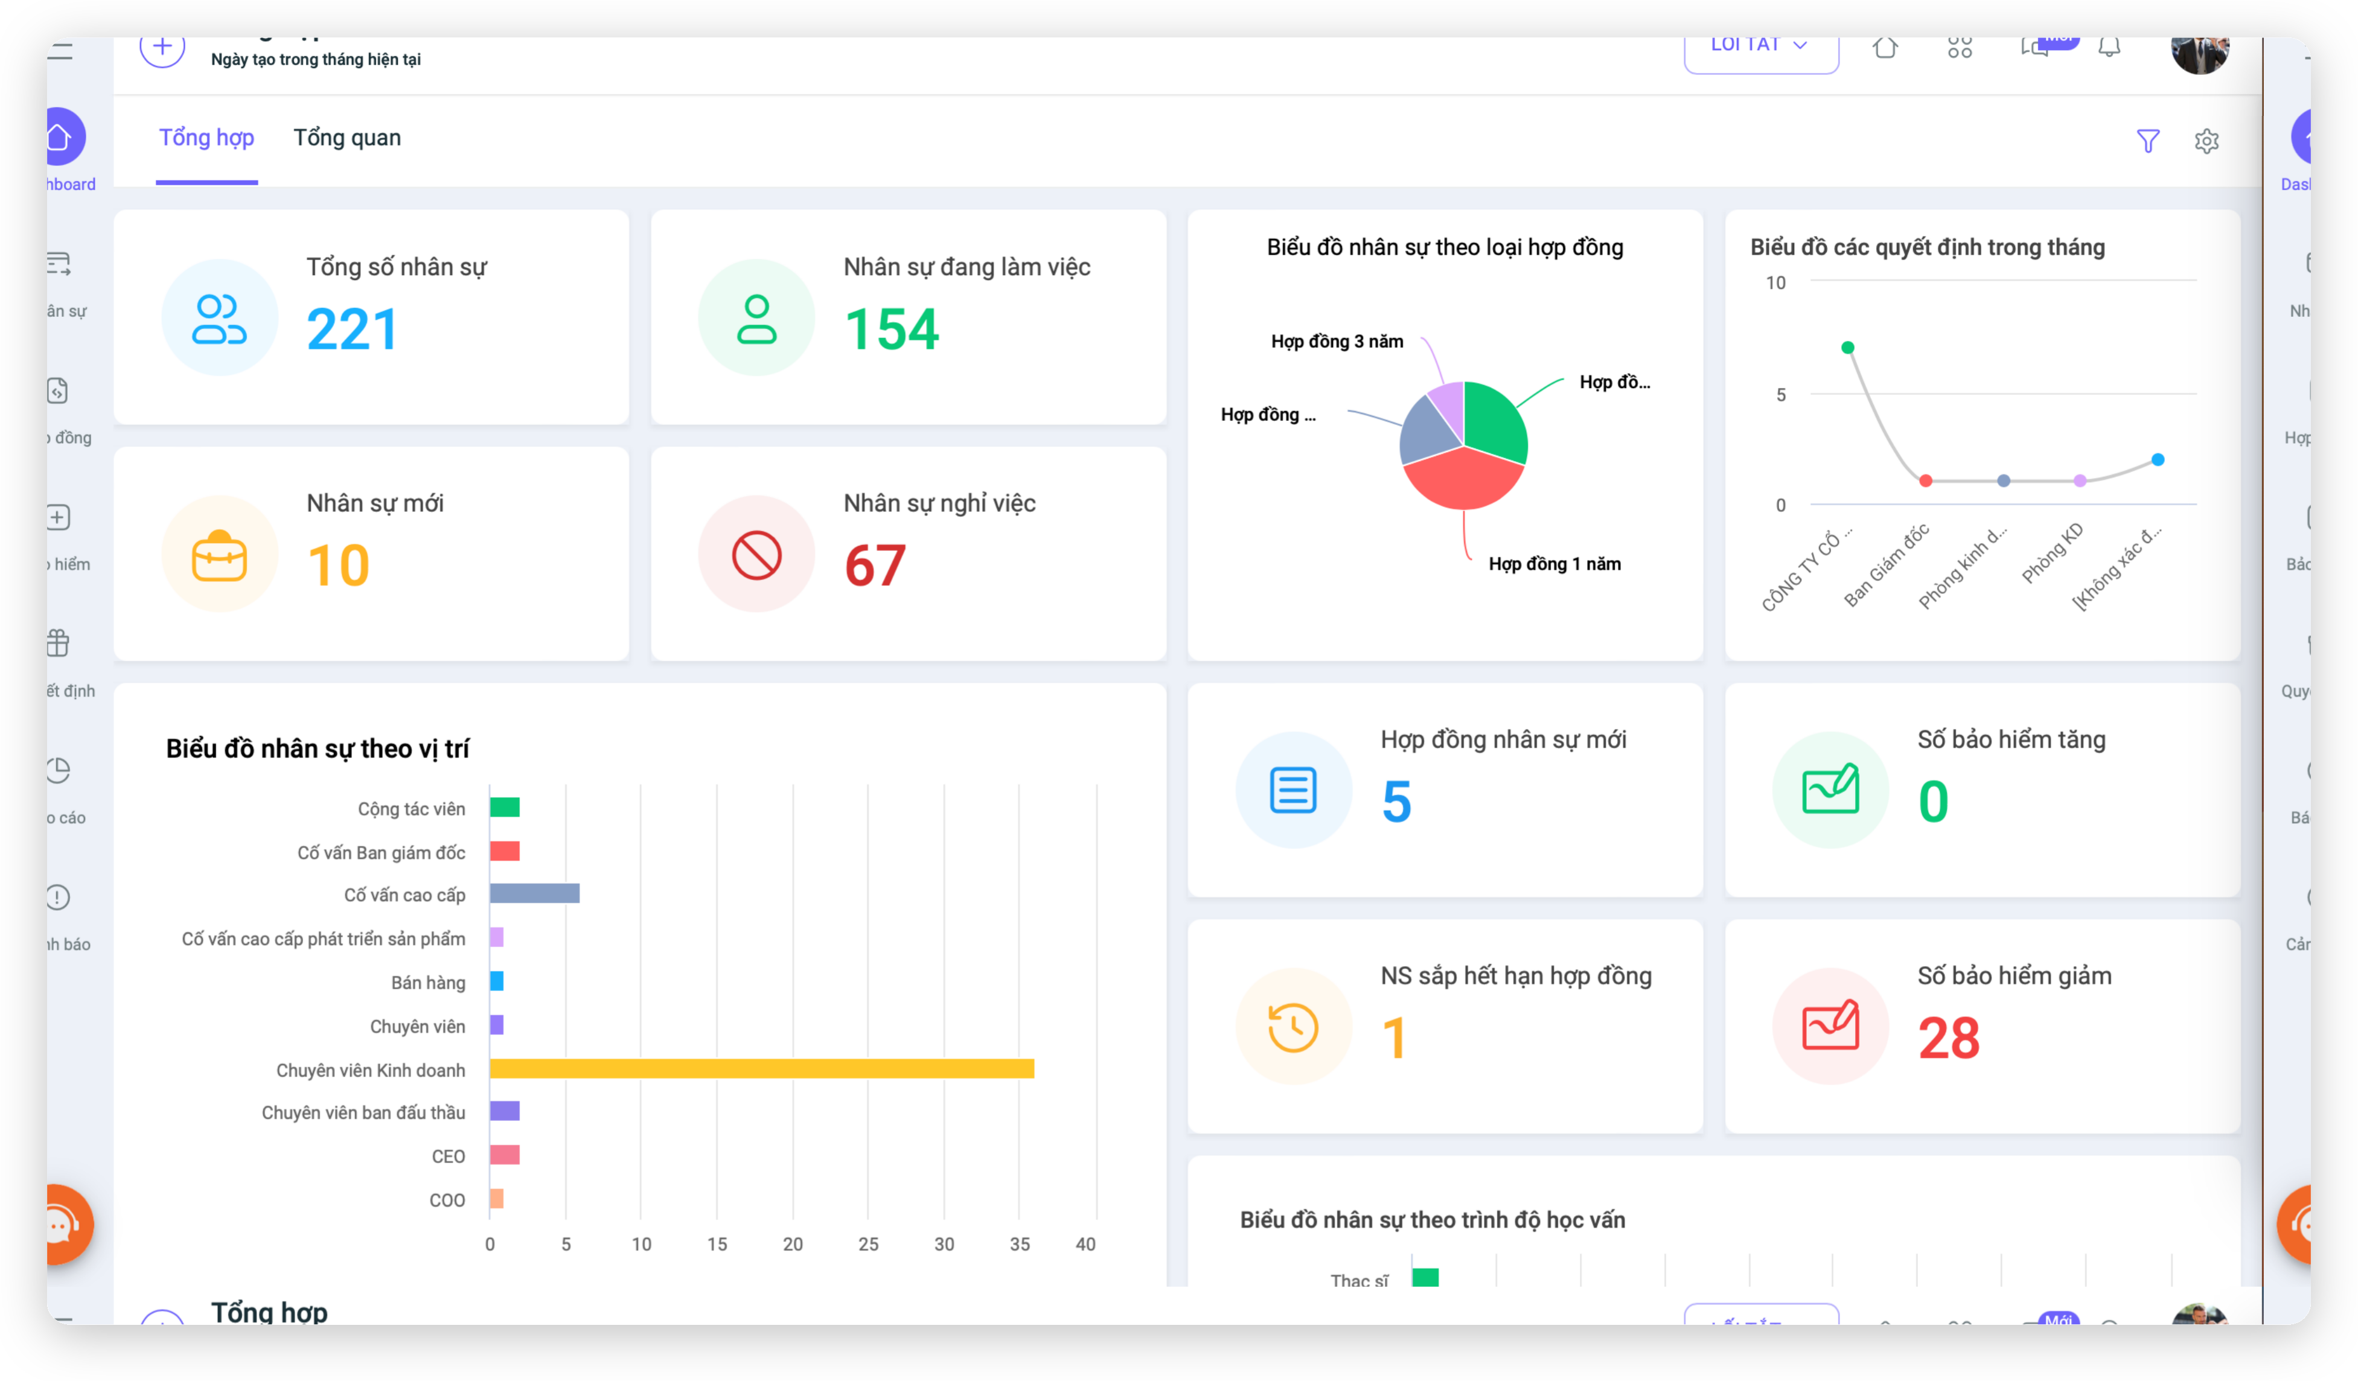Select the Tổng hợp tab
2358x1381 pixels.
(206, 138)
